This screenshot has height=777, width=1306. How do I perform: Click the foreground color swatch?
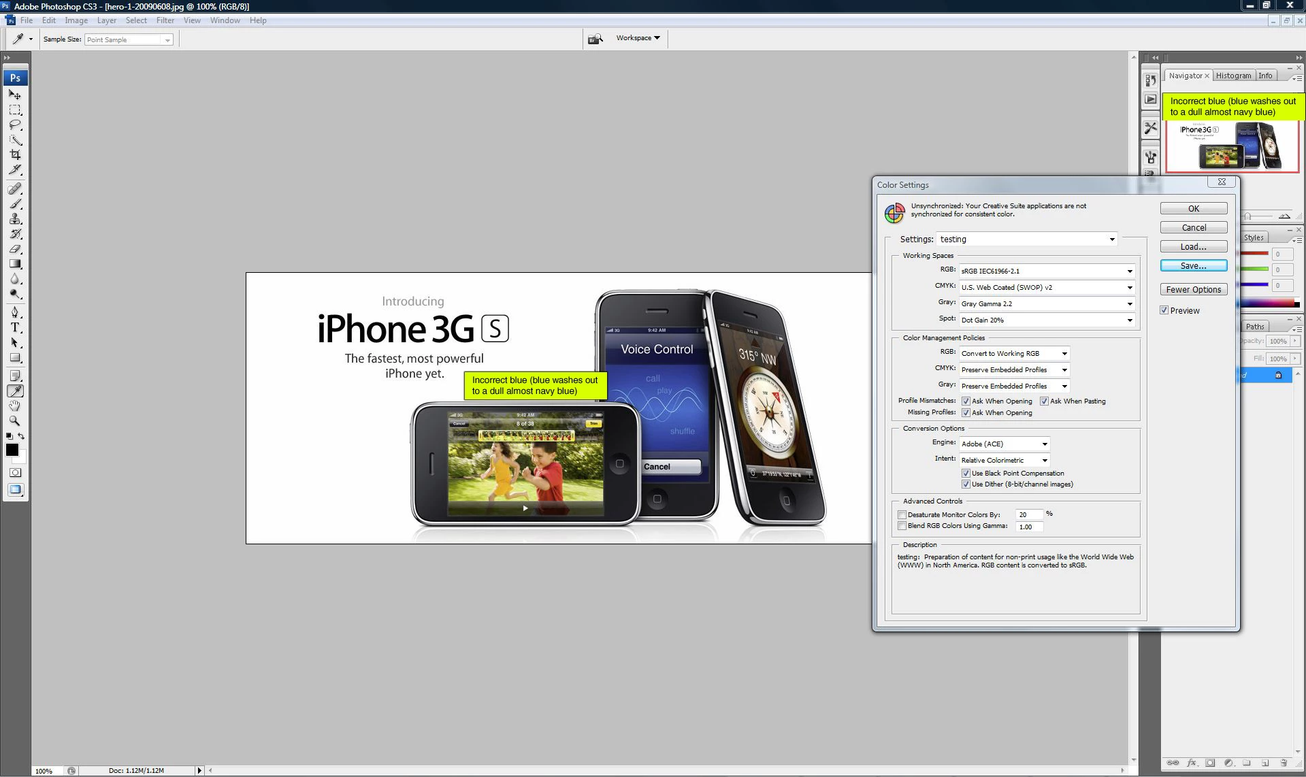click(x=12, y=450)
